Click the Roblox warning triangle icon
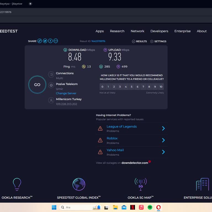Screen dimensions: 212x212 coord(100,140)
